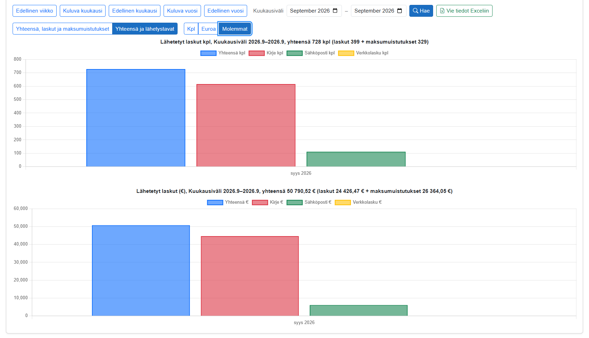The image size is (589, 338).
Task: Toggle Verkkolasku kpl legend swatch
Action: click(x=346, y=53)
